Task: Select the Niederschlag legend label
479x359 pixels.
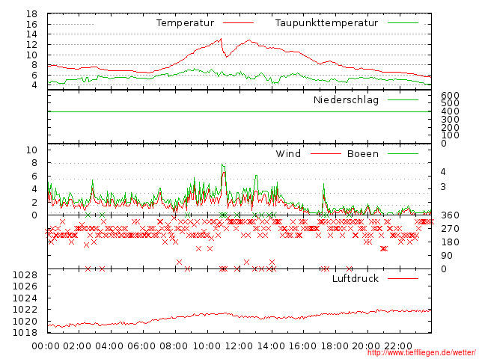Action: coord(346,100)
